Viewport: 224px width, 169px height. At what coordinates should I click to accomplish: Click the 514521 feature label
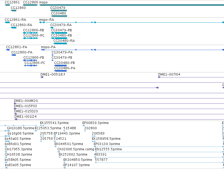click(60, 139)
